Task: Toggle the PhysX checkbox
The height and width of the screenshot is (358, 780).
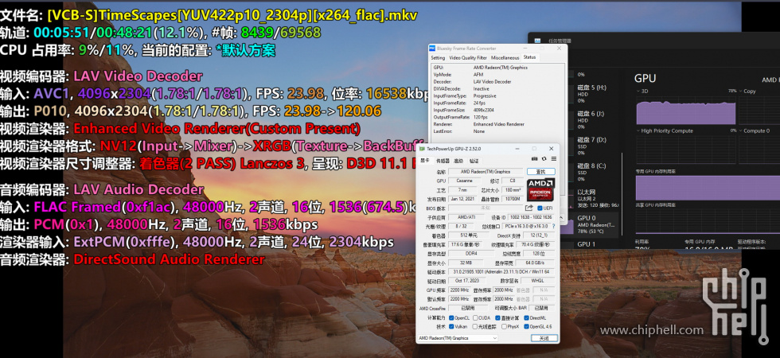Action: (504, 327)
